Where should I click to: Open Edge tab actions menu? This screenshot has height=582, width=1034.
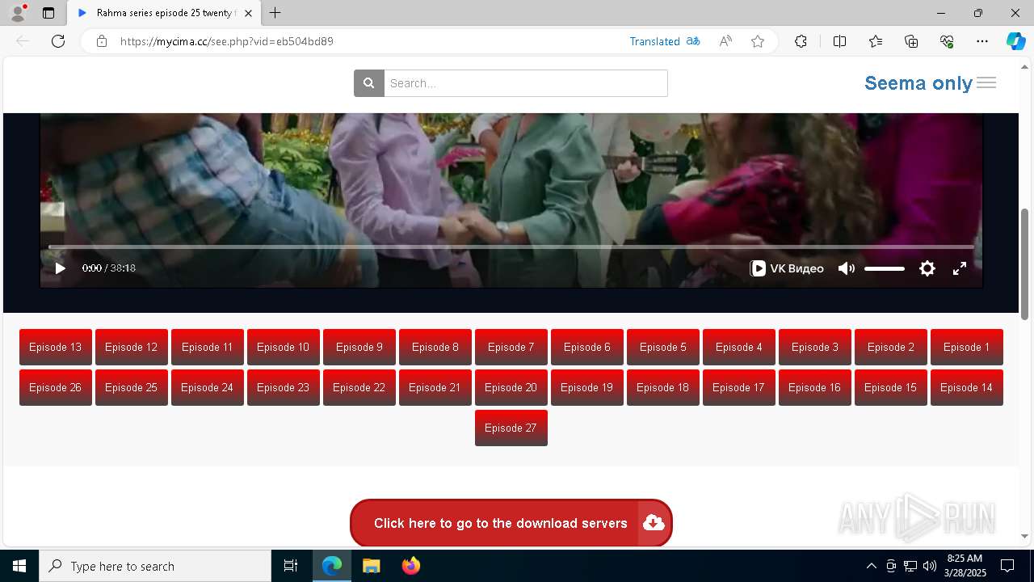[x=48, y=13]
